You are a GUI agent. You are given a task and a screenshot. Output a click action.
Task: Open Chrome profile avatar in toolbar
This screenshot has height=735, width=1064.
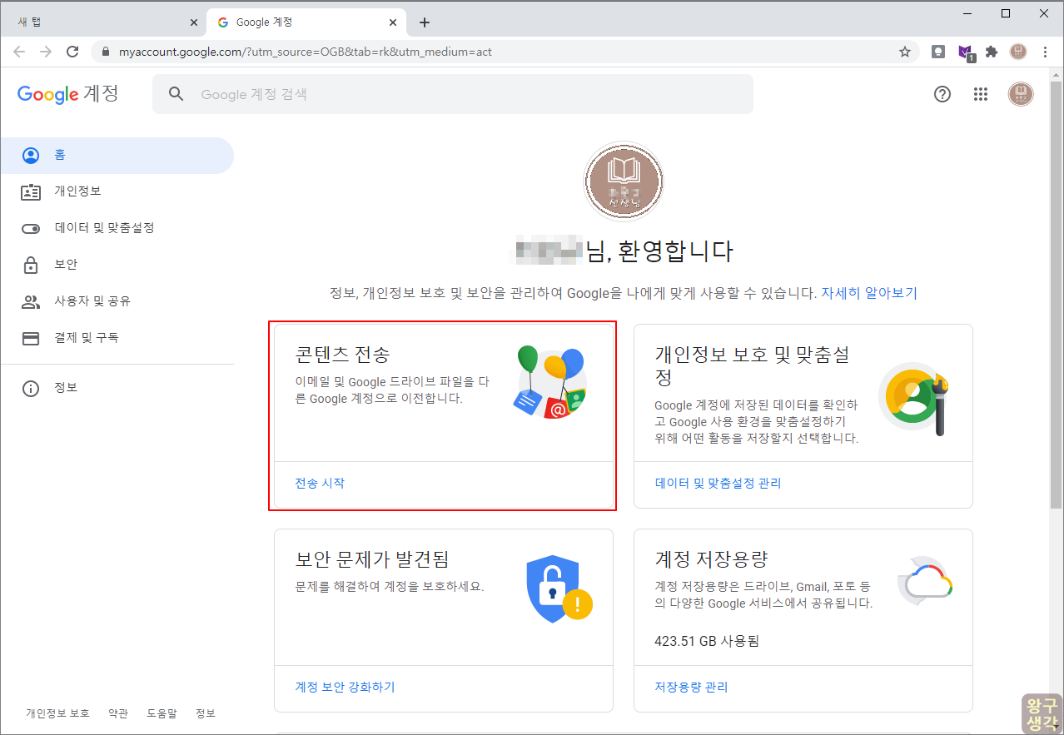[1018, 52]
